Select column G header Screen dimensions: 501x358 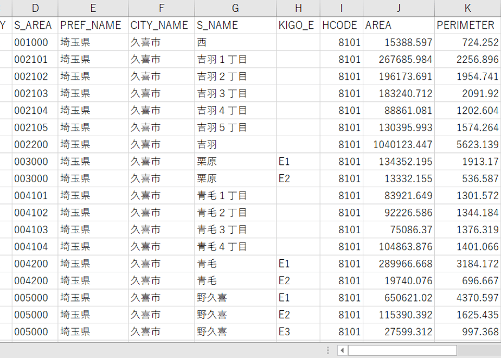click(x=235, y=8)
